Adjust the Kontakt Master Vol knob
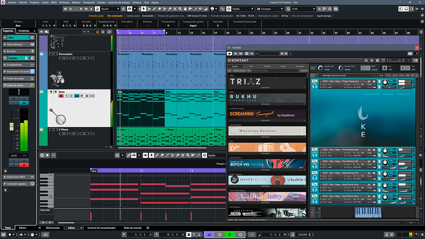Viewport: 425px width, 239px height. point(321,67)
